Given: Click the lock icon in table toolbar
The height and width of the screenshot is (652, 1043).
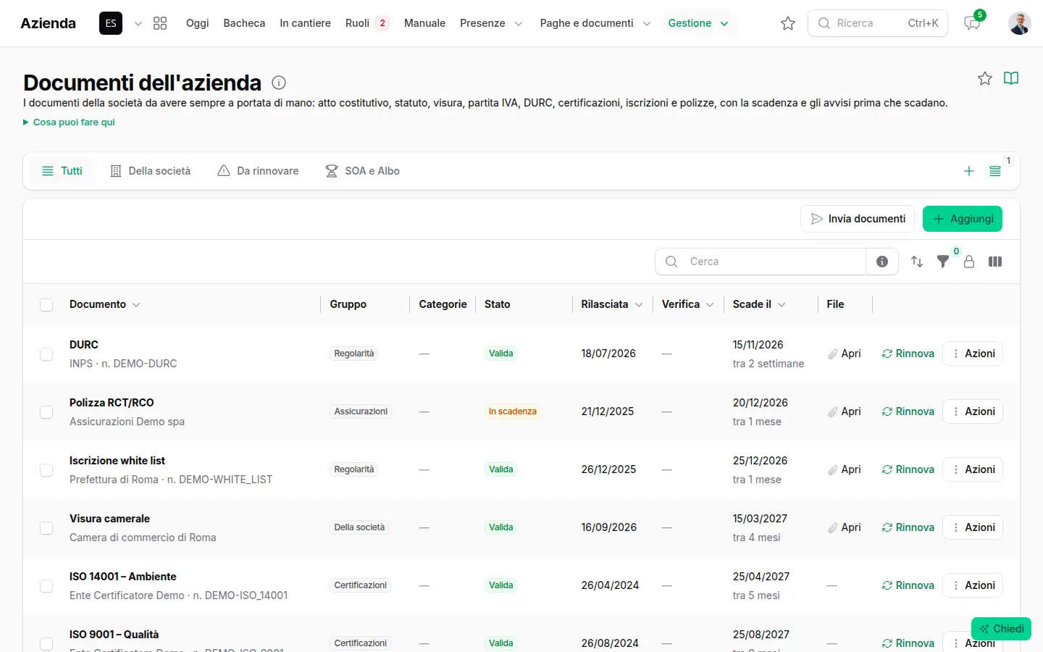Looking at the screenshot, I should coord(969,262).
